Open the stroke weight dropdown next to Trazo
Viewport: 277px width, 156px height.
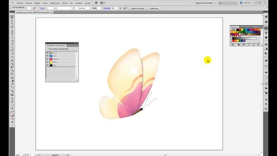pos(54,8)
